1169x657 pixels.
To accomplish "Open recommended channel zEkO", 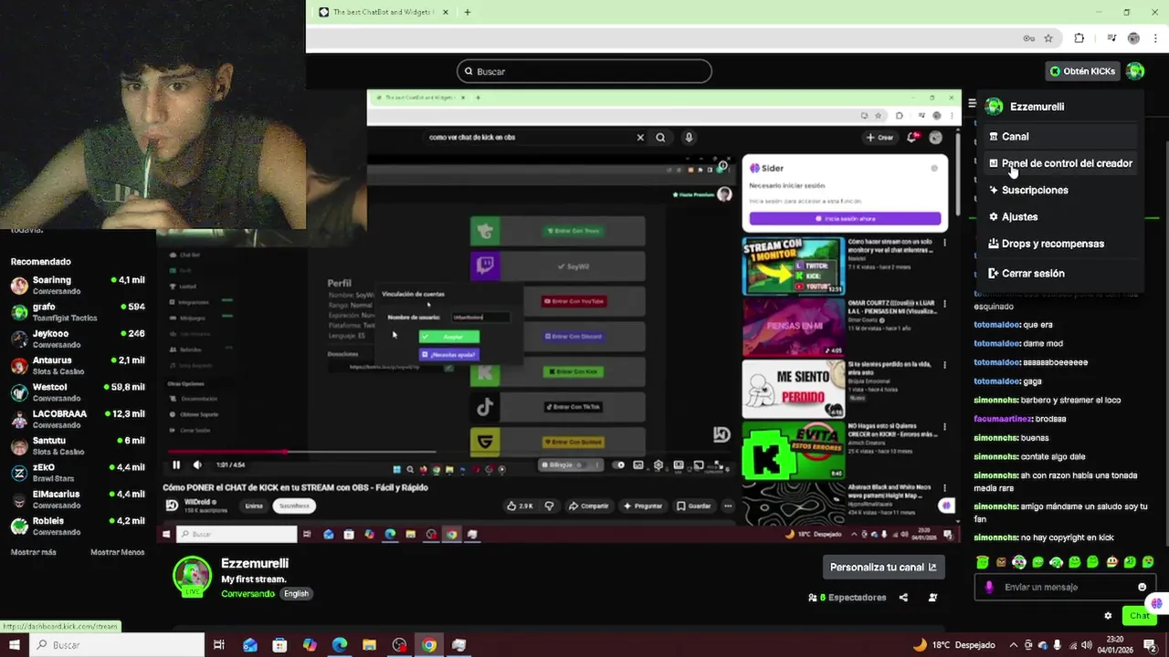I will [x=78, y=472].
